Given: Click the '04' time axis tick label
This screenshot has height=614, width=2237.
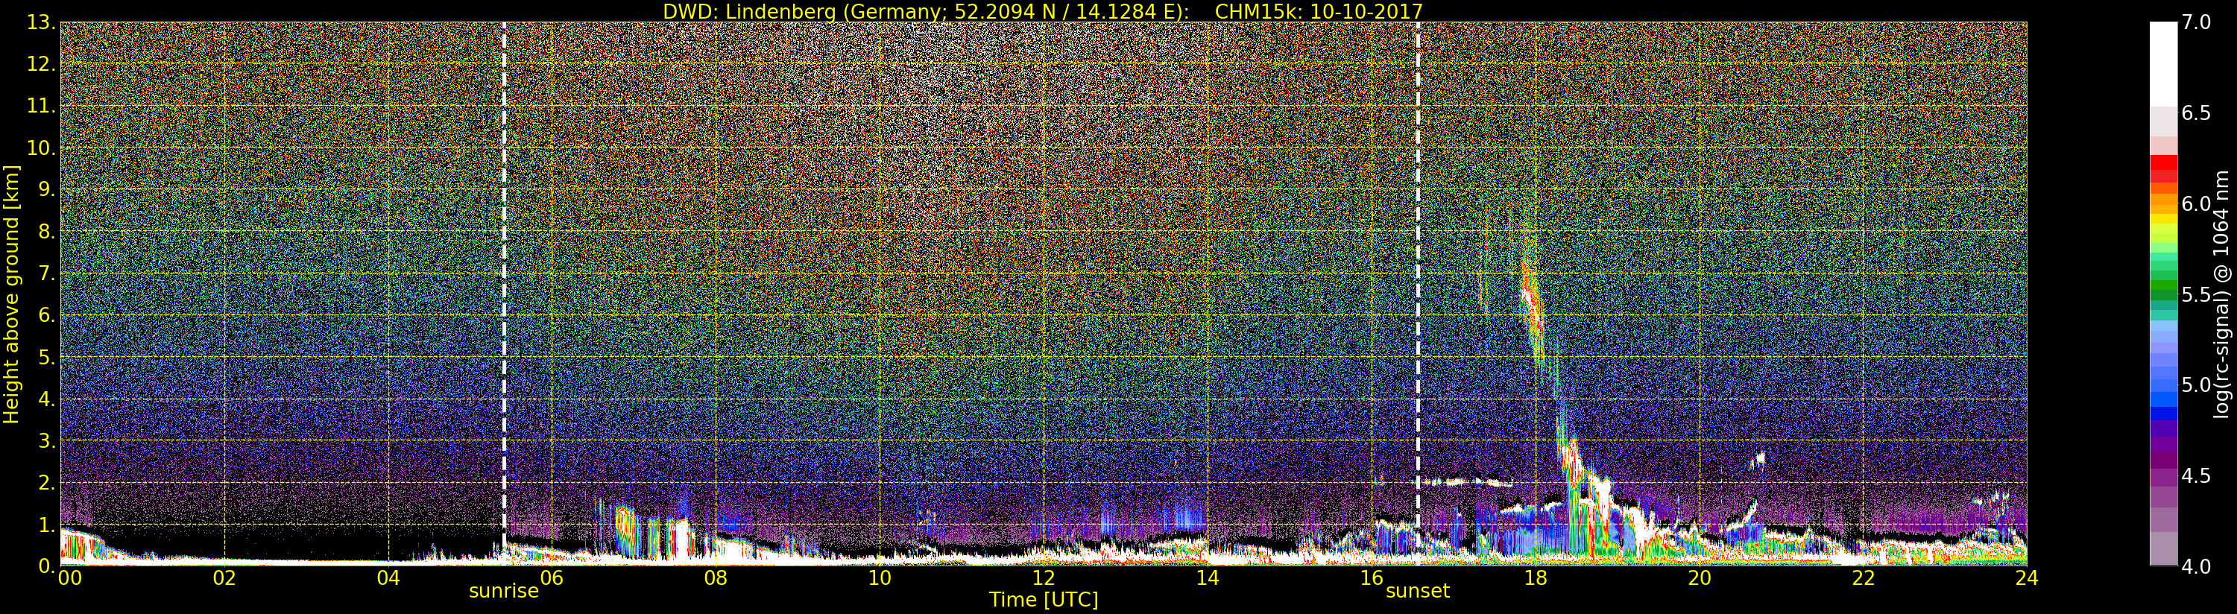Looking at the screenshot, I should [x=388, y=577].
